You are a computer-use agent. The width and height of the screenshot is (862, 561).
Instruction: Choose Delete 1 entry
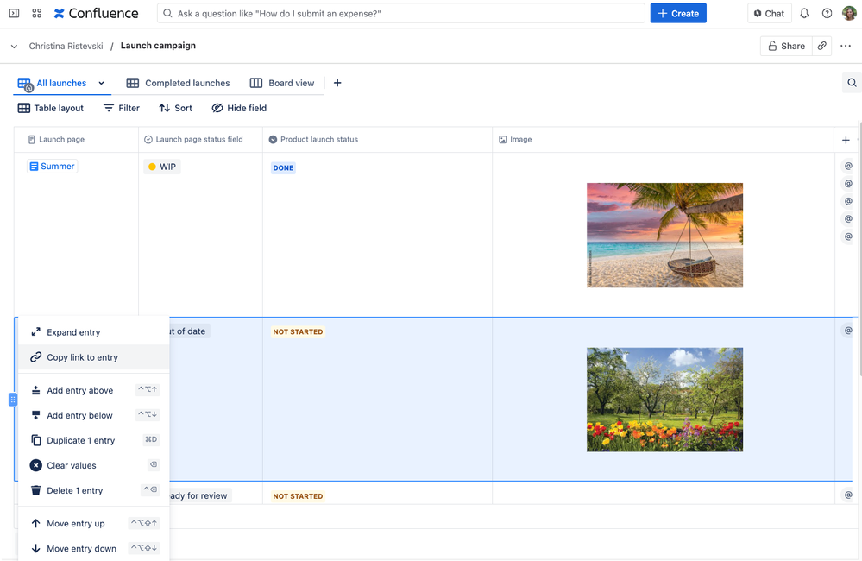(93, 490)
